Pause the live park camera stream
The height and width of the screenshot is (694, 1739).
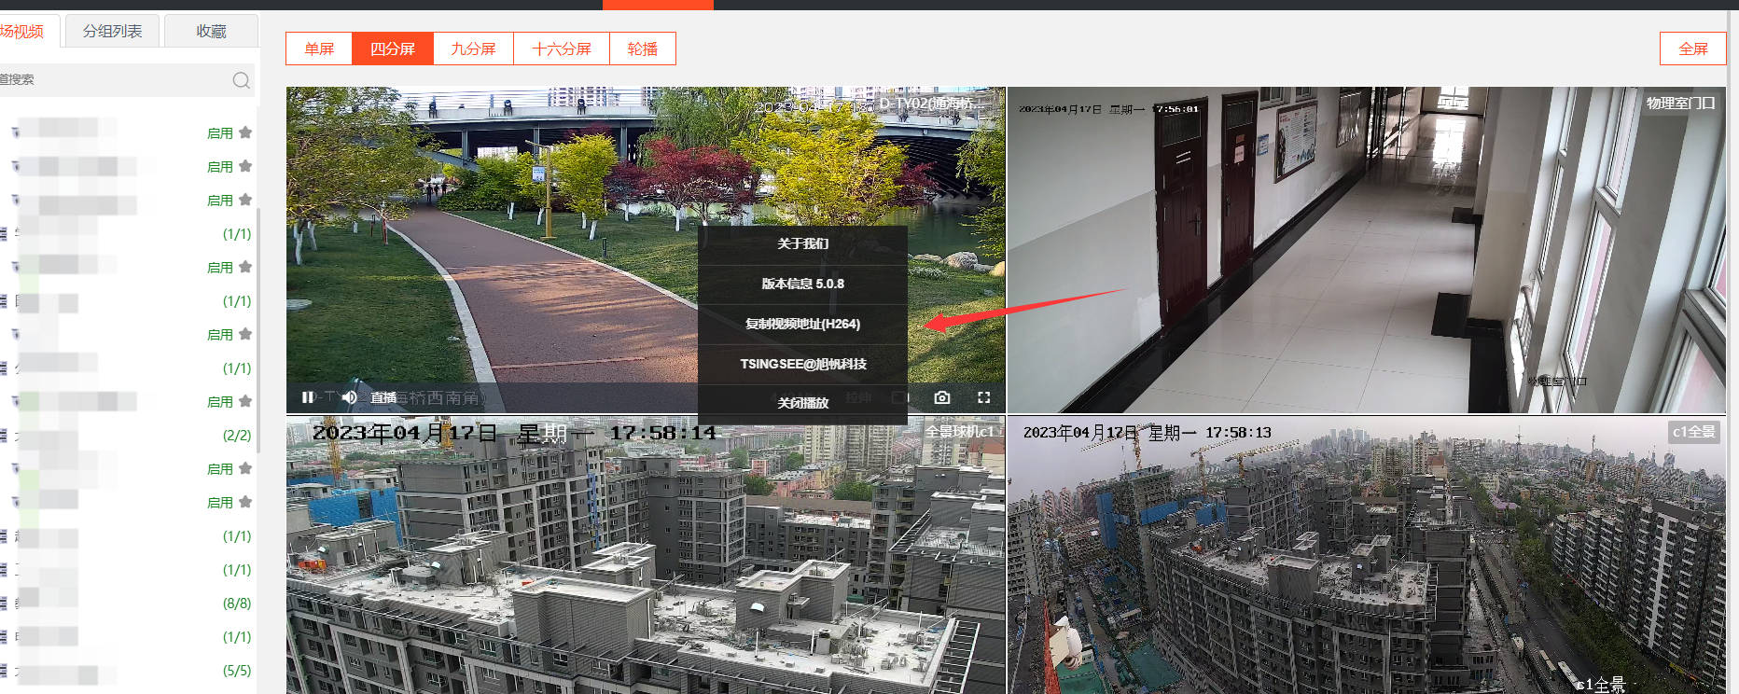(x=308, y=397)
